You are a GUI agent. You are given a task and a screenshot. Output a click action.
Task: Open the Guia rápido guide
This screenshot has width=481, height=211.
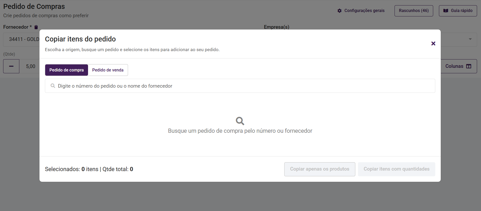[x=458, y=11]
